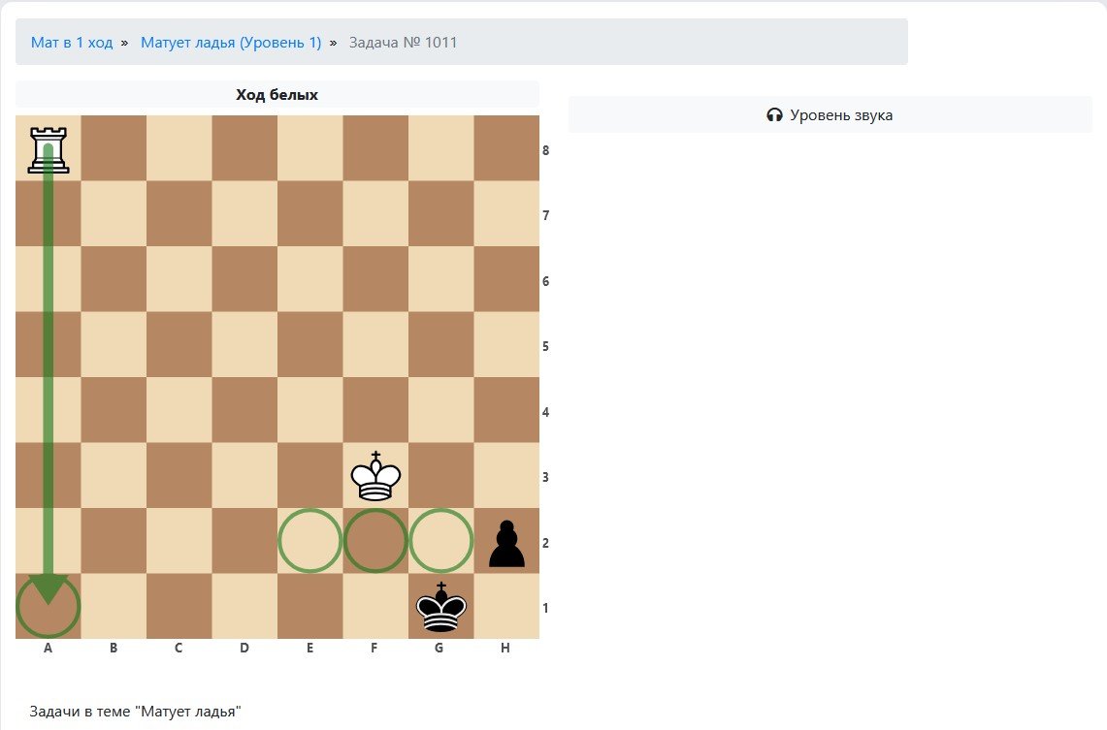Click the empty h1 corner square

click(505, 607)
